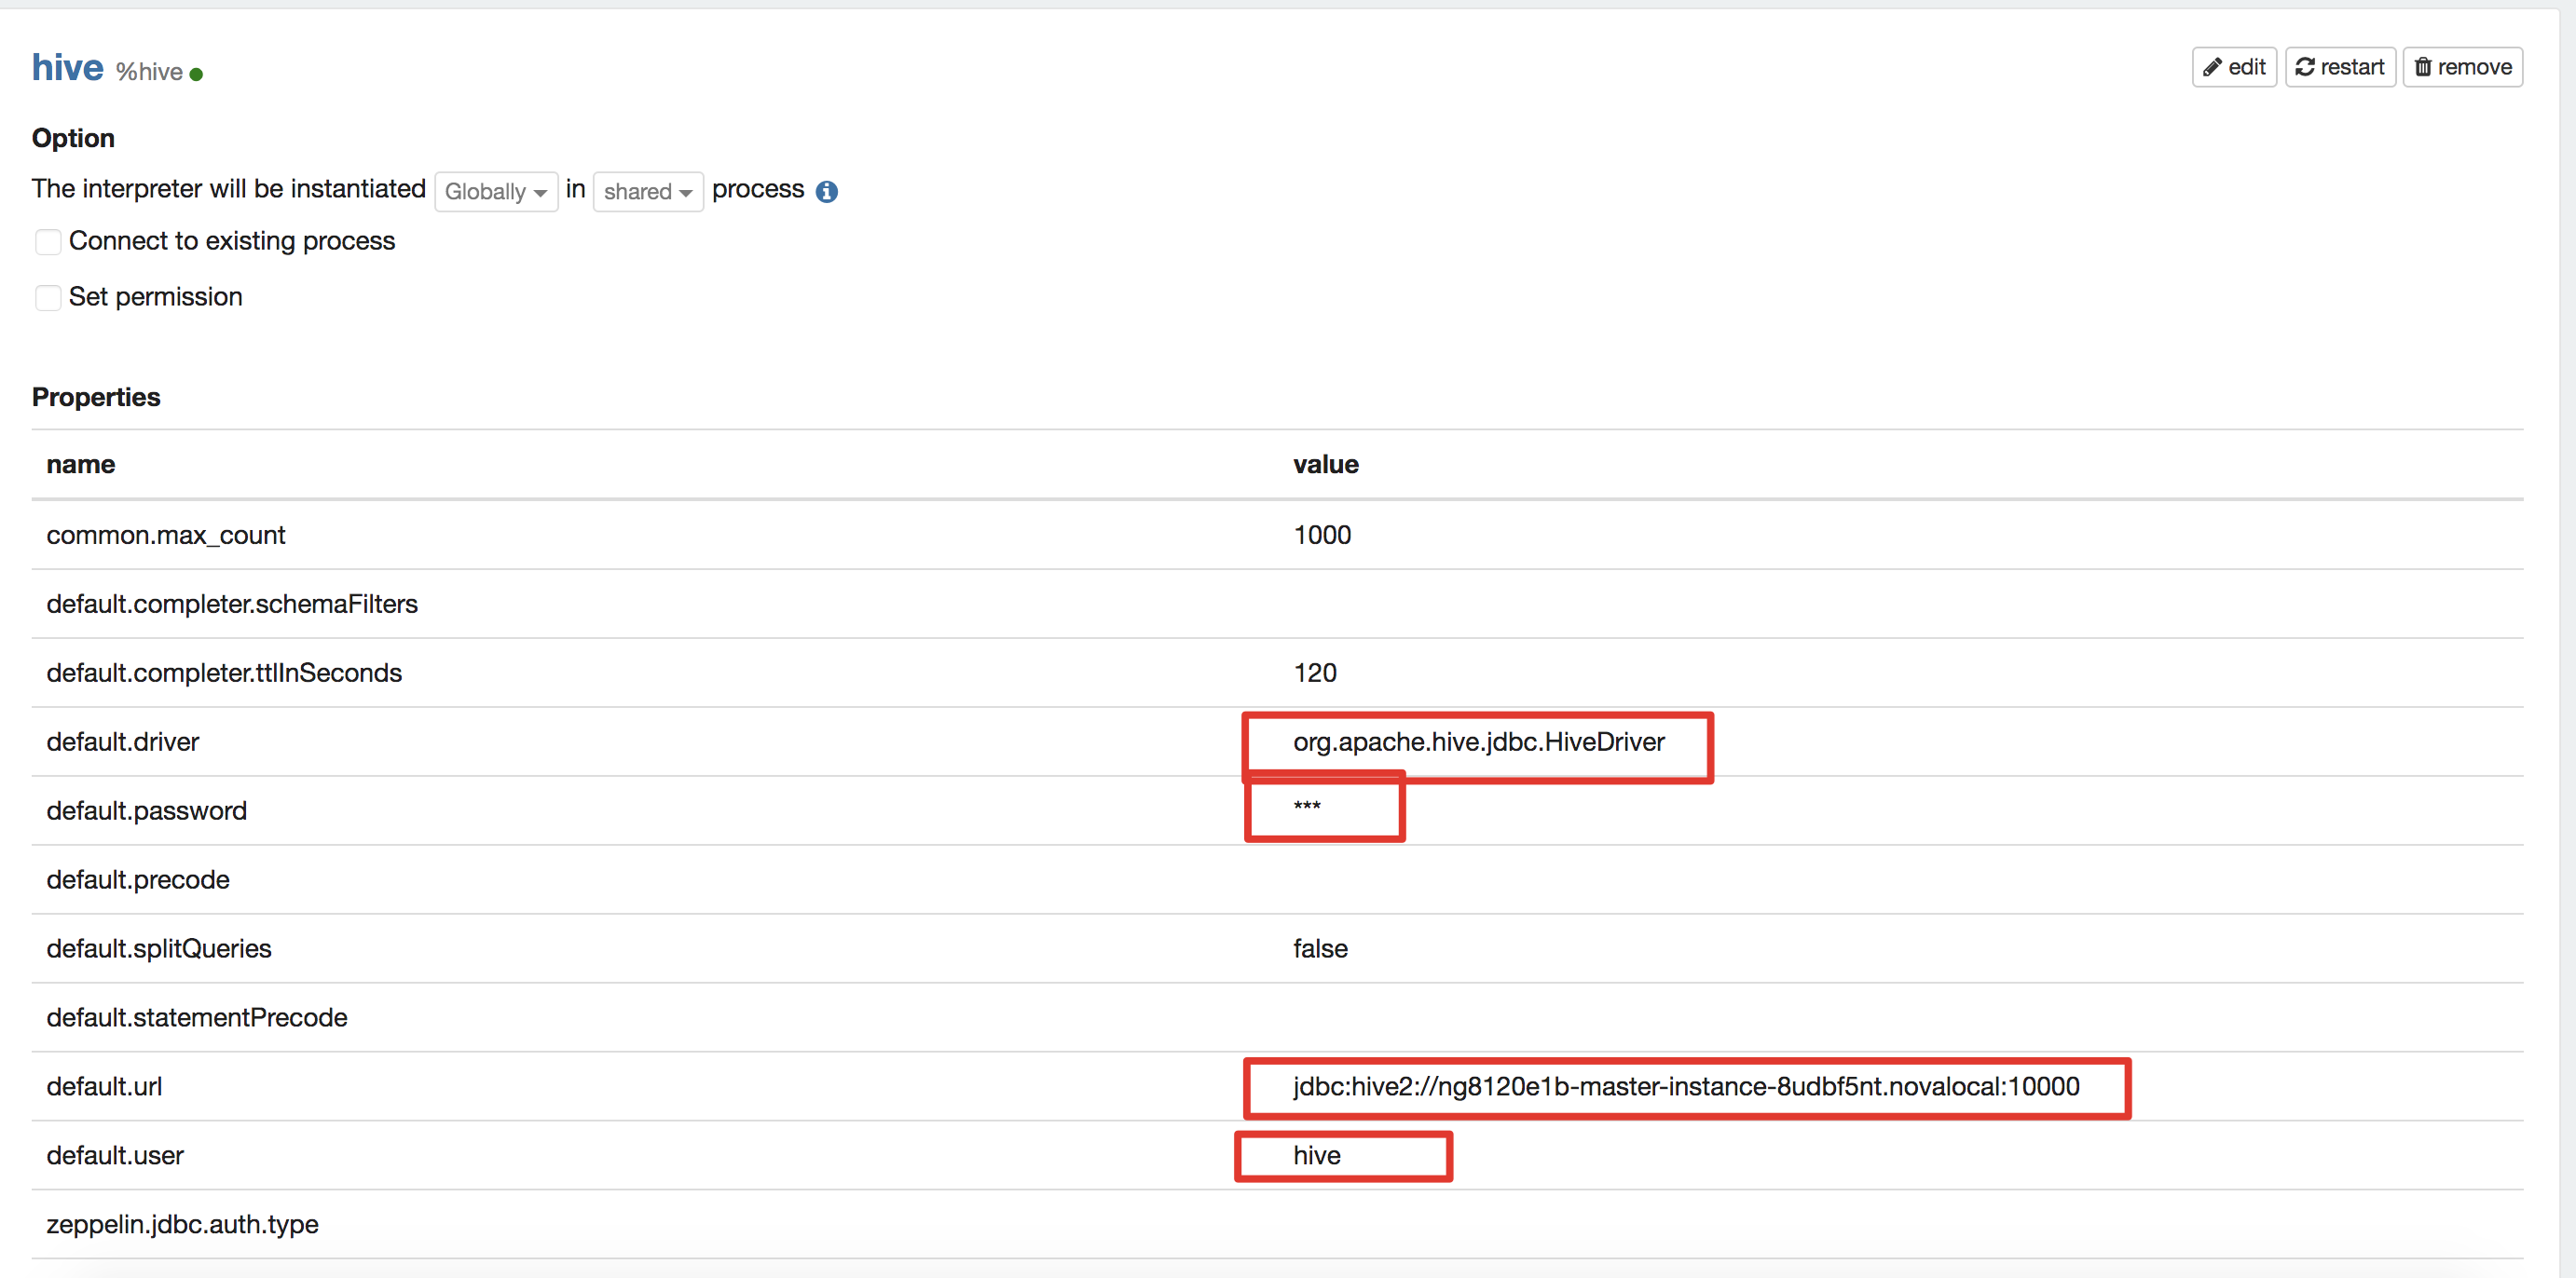2576x1278 pixels.
Task: Click the default.user property name
Action: 115,1155
